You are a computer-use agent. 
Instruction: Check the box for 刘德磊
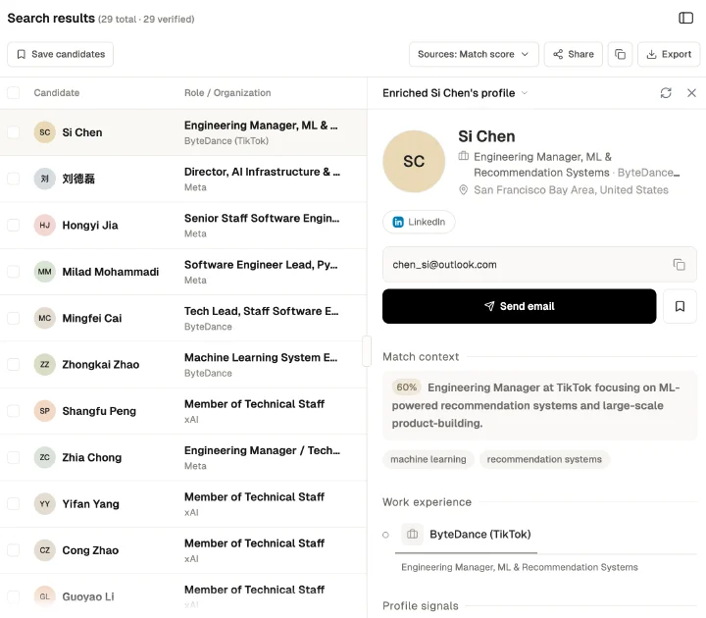[x=14, y=179]
